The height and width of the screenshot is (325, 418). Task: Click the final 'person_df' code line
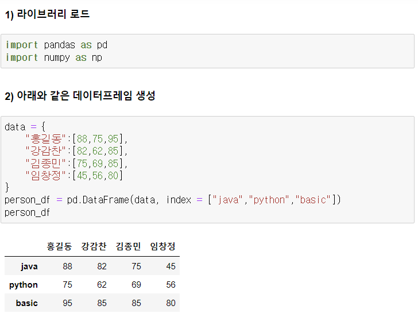pyautogui.click(x=27, y=212)
